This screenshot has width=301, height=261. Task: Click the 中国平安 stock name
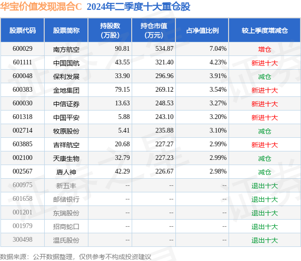tap(66, 118)
